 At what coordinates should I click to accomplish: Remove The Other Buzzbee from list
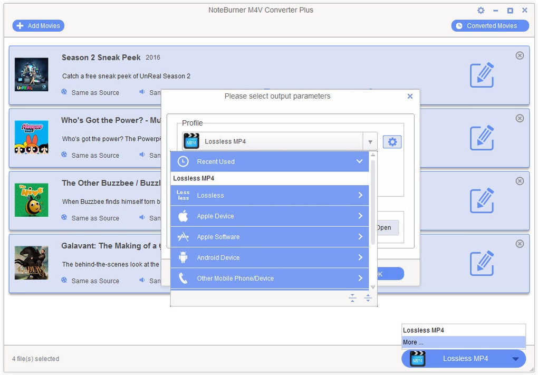[520, 181]
